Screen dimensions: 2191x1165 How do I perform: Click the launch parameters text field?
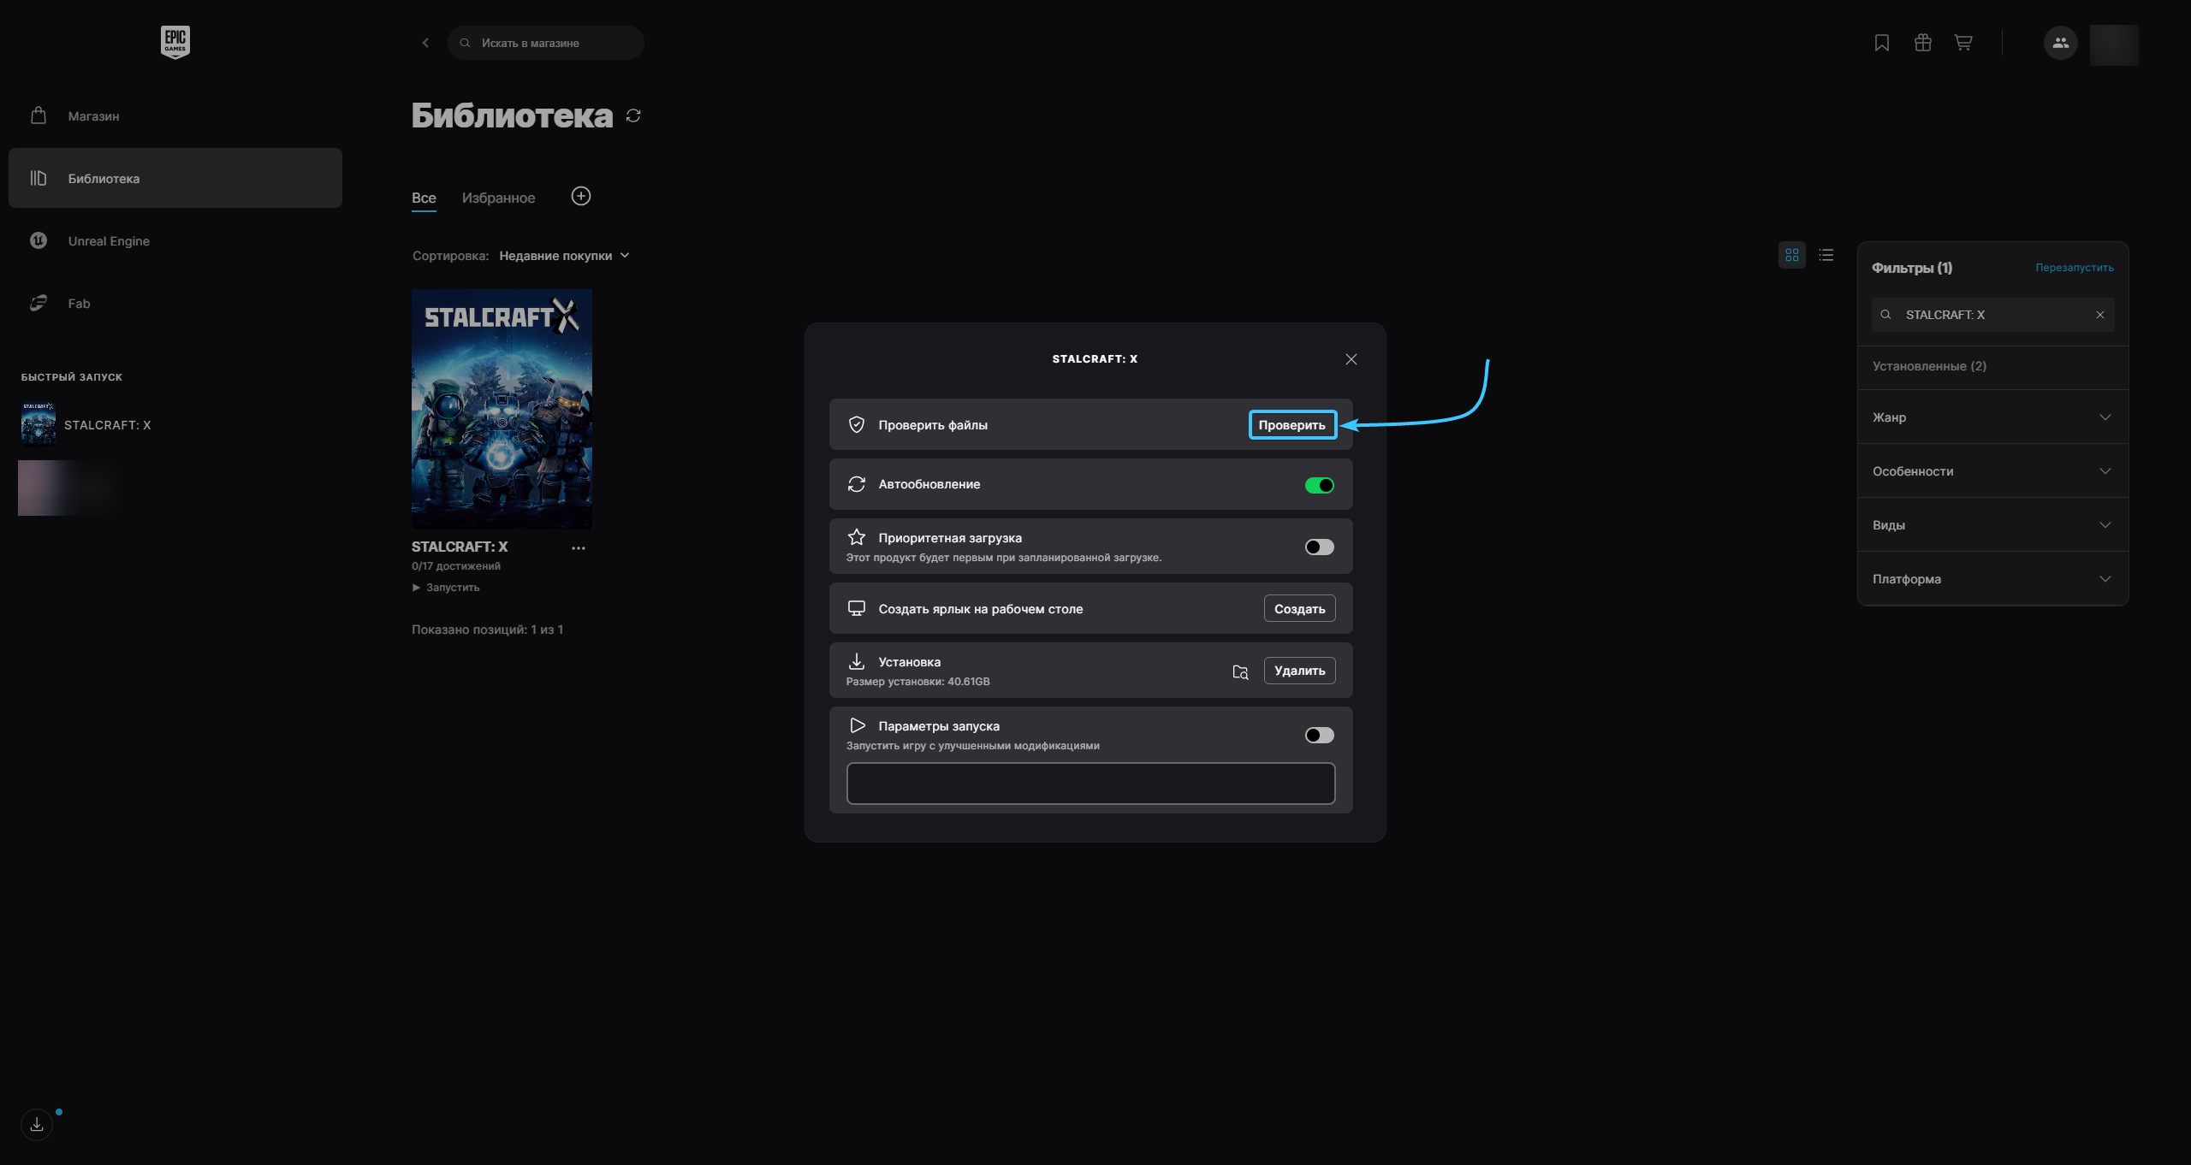(1090, 784)
